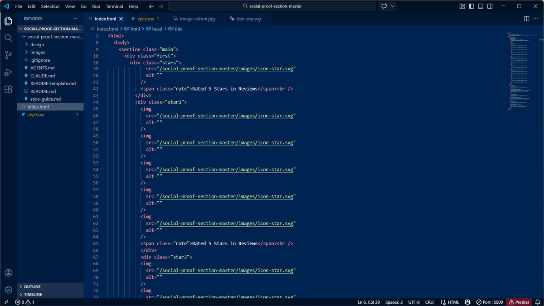This screenshot has height=306, width=544.
Task: Open README-template.md in Explorer
Action: click(50, 83)
